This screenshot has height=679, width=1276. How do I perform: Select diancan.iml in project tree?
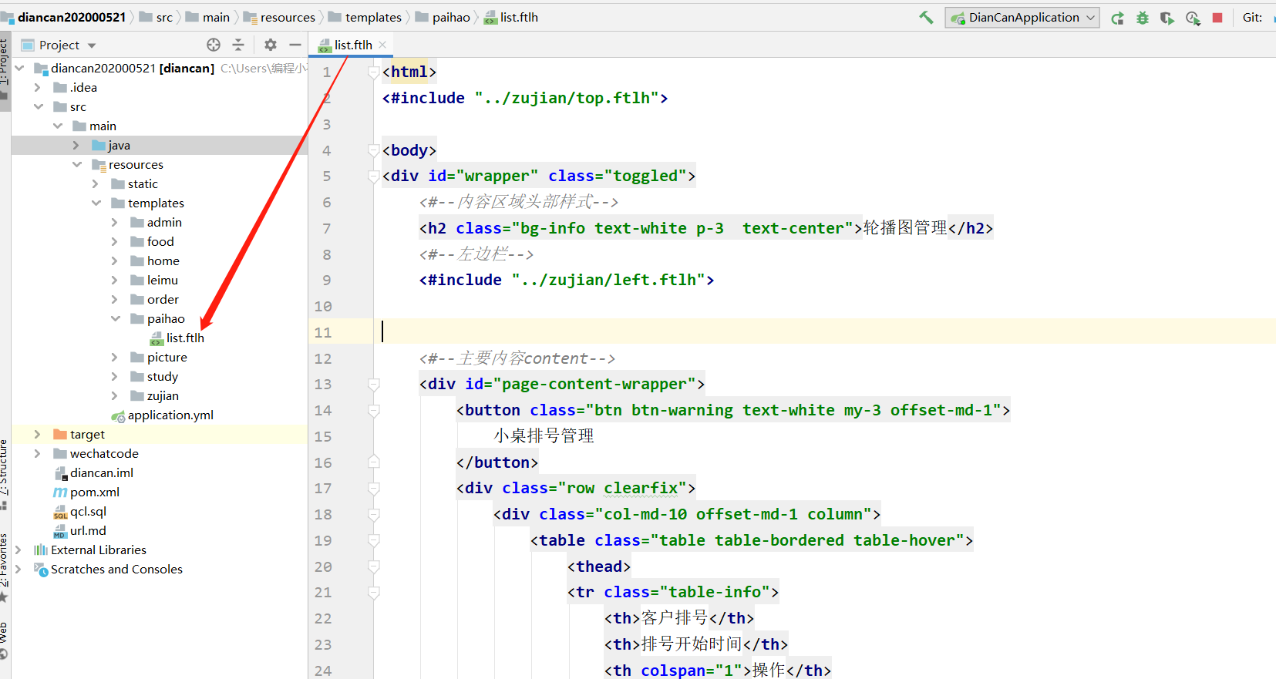tap(101, 472)
